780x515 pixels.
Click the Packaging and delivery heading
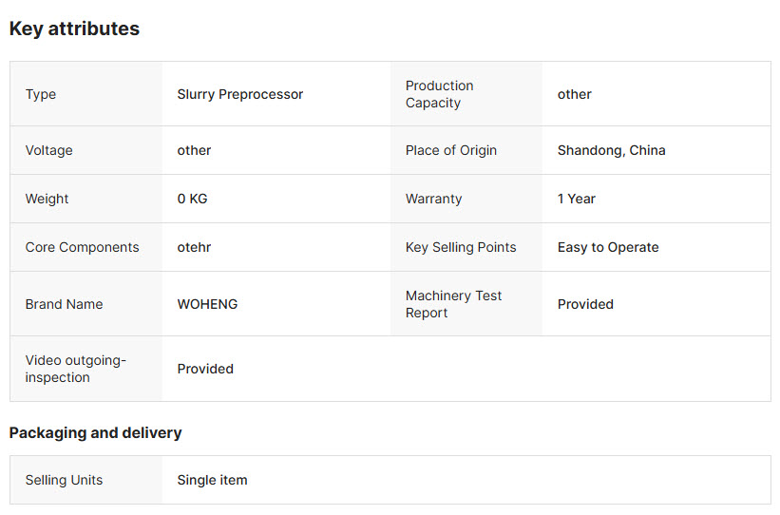click(96, 433)
